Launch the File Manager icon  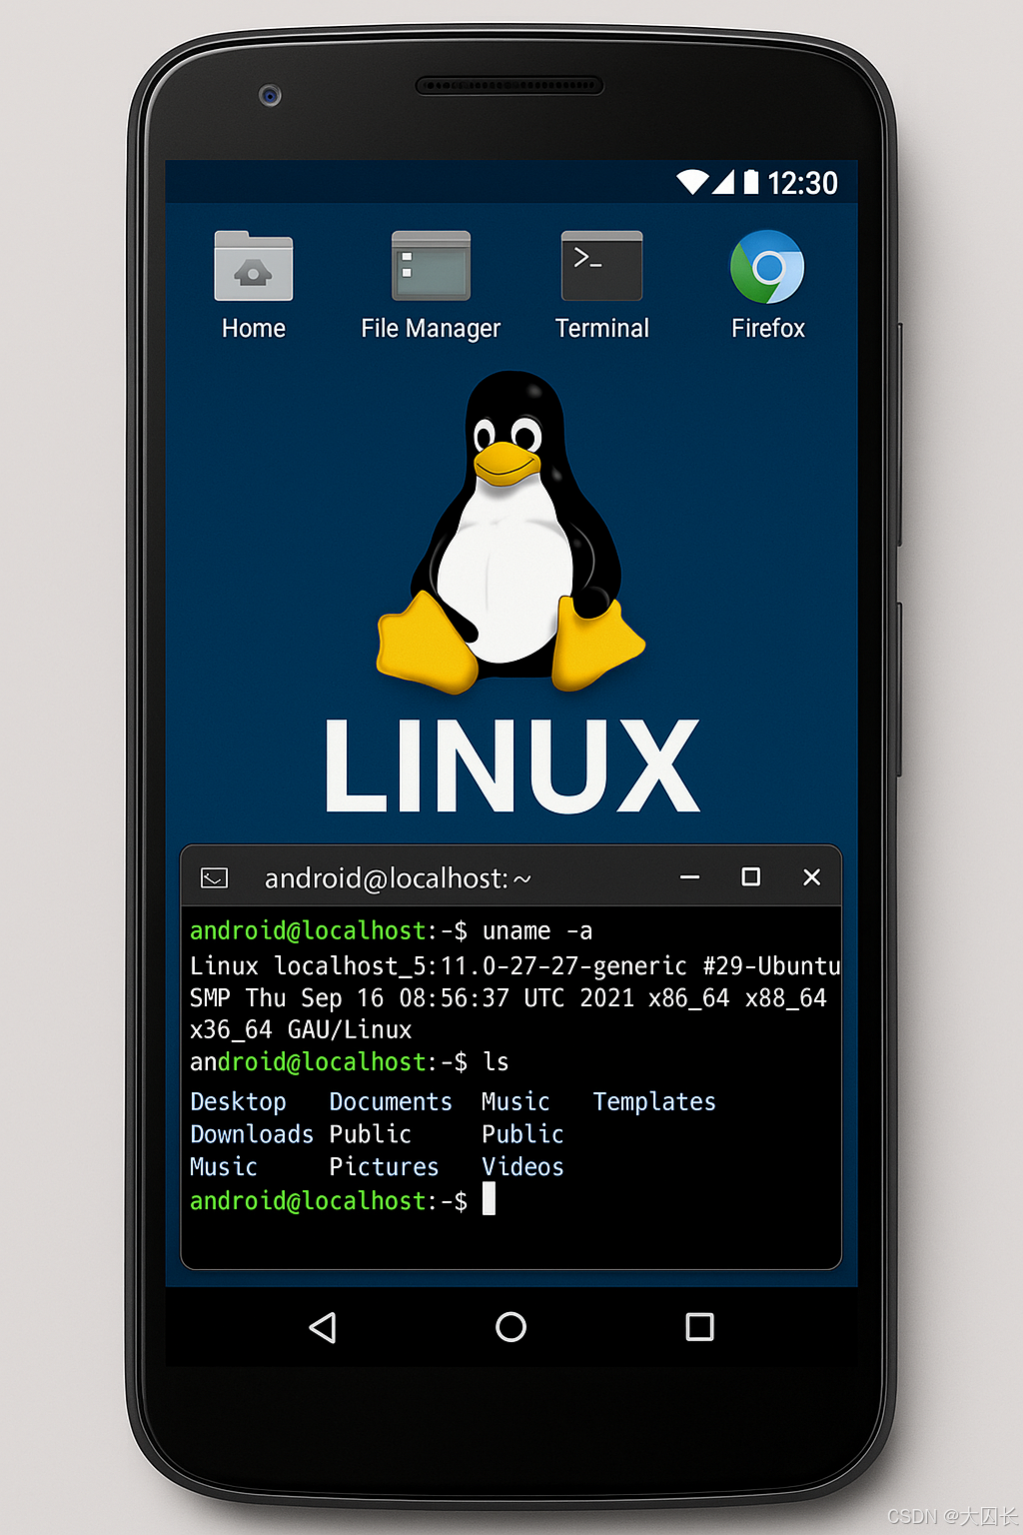click(431, 266)
